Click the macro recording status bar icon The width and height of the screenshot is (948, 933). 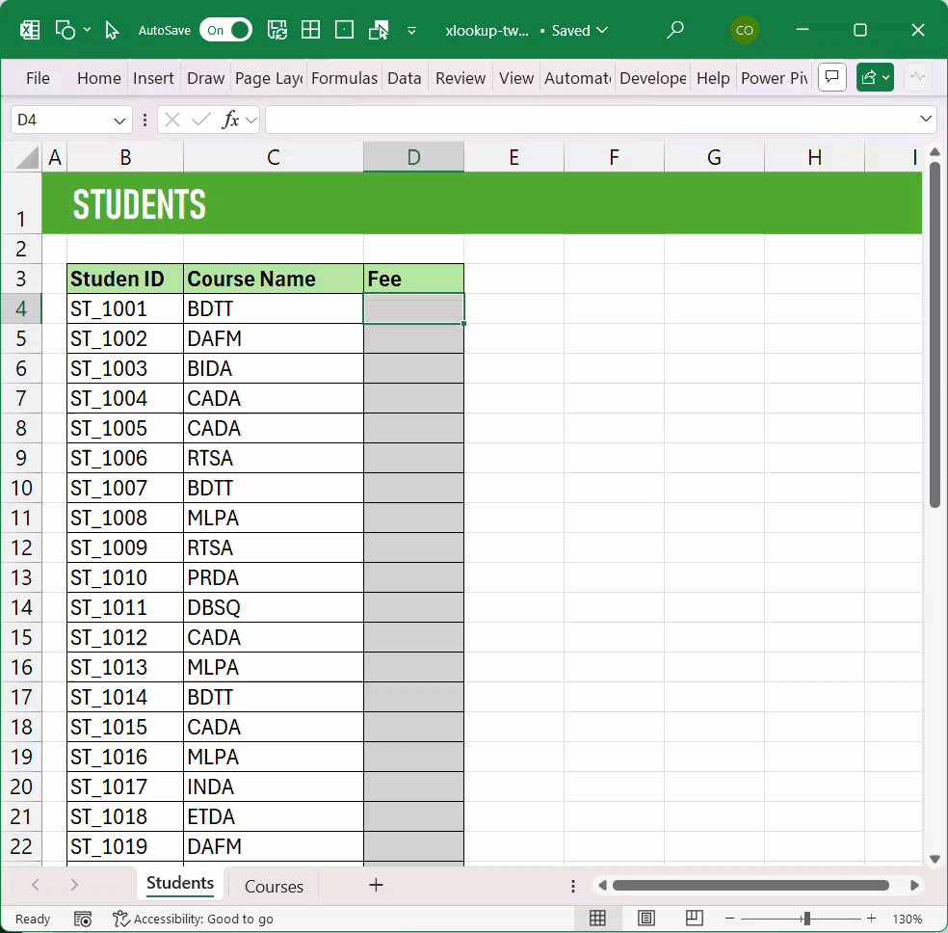coord(83,919)
